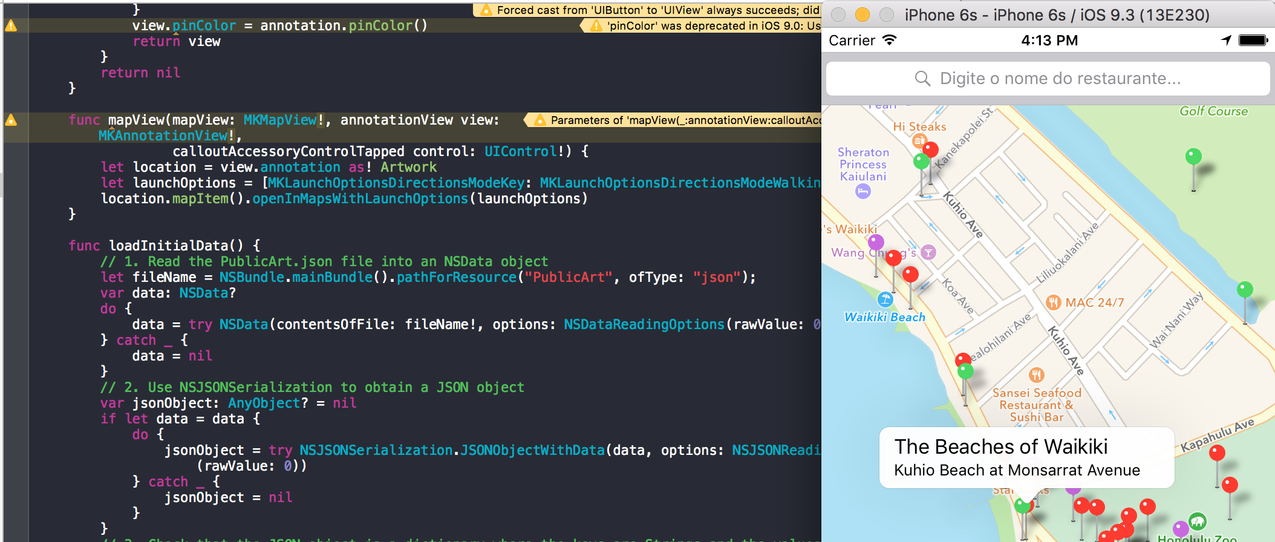Image resolution: width=1275 pixels, height=542 pixels.
Task: Click Wi-Fi icon next to Carrier
Action: [x=889, y=41]
